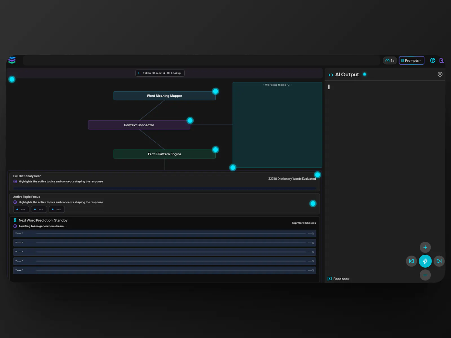The image size is (451, 338).
Task: Click the speedometer icon in speed control
Action: tap(387, 61)
